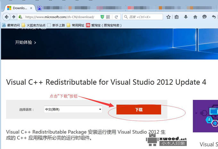This screenshot has width=218, height=149.
Task: Show bookmarks list icon
Action: coord(177,17)
